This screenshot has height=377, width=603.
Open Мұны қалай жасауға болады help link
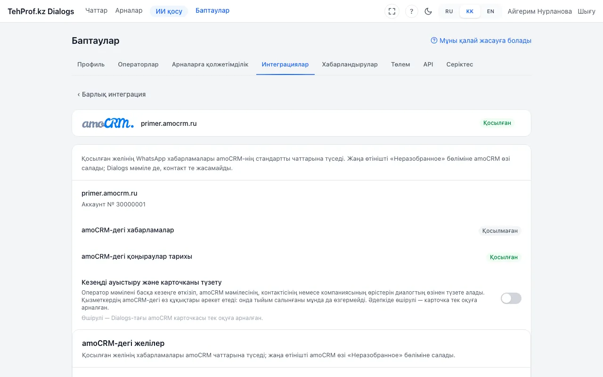pyautogui.click(x=481, y=41)
